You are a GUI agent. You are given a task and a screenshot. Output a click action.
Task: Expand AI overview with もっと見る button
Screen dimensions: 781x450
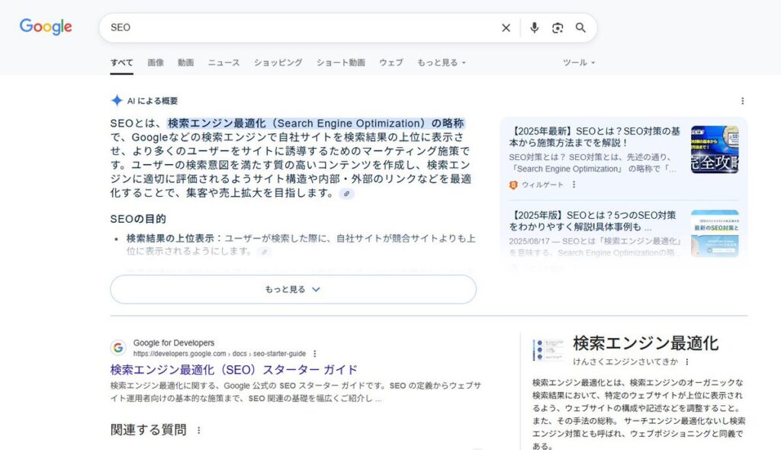(293, 290)
